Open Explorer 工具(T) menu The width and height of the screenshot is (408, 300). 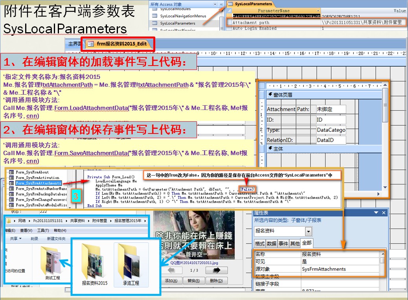pyautogui.click(x=43, y=230)
